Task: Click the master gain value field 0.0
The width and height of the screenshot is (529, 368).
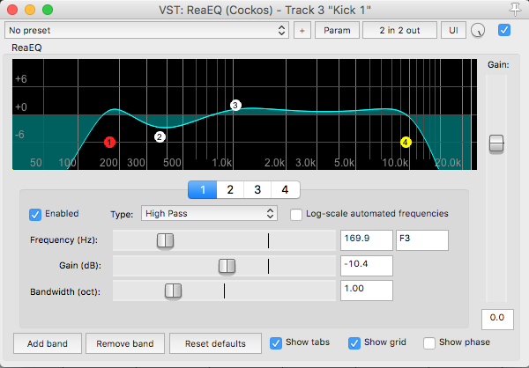Action: [497, 319]
